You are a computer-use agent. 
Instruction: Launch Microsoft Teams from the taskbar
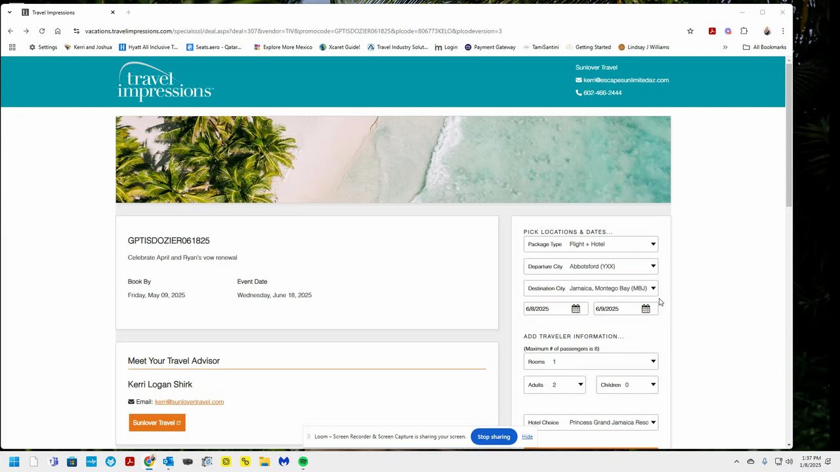(x=53, y=462)
